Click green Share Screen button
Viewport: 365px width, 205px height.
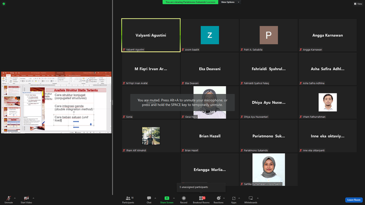pos(167,199)
